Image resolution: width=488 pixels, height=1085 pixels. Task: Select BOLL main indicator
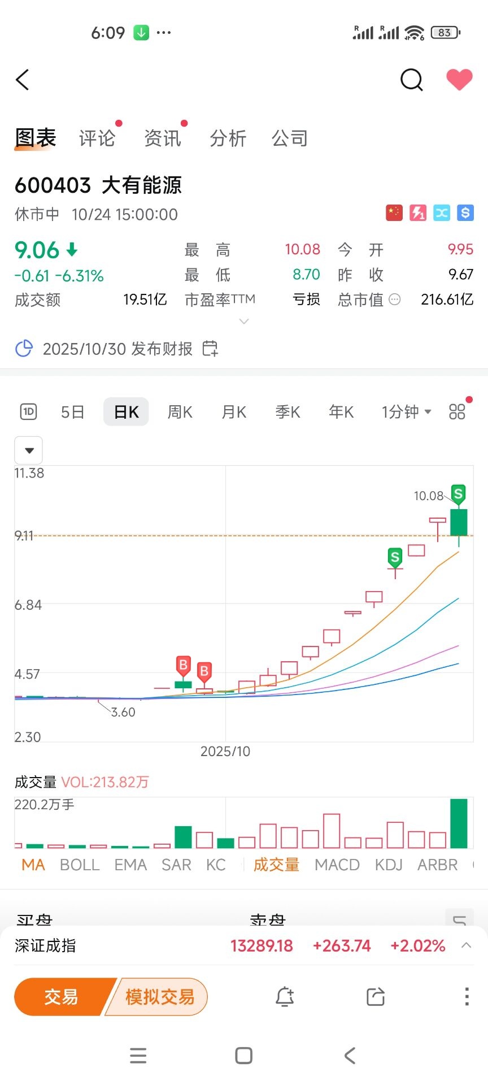click(80, 865)
